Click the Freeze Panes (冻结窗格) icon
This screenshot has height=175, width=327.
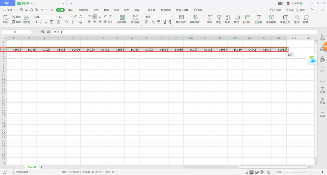point(271,18)
